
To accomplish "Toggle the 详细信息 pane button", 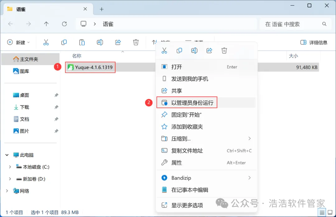I will (x=314, y=42).
